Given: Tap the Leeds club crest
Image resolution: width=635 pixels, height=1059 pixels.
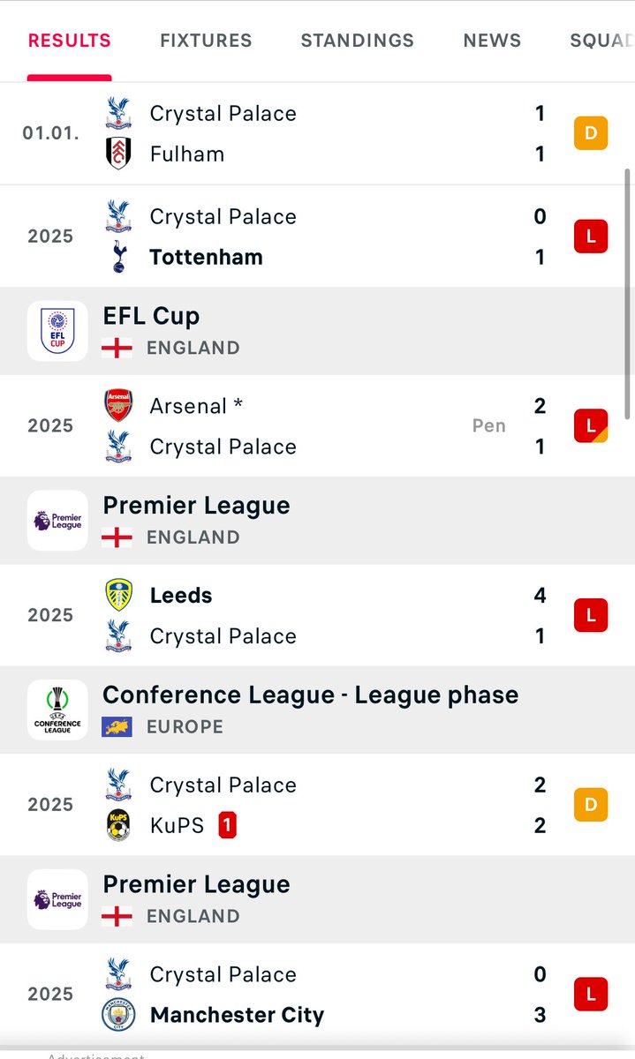Looking at the screenshot, I should 117,596.
